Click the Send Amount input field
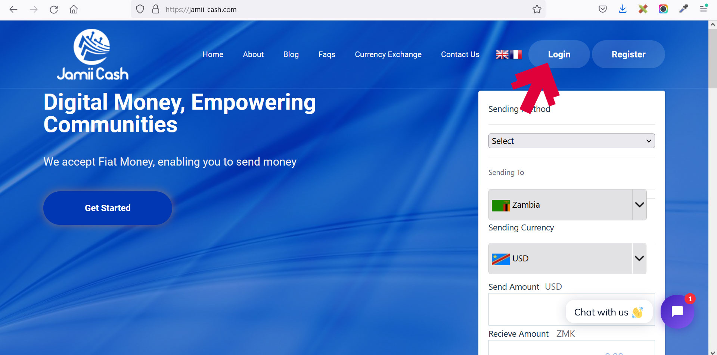 pyautogui.click(x=527, y=309)
